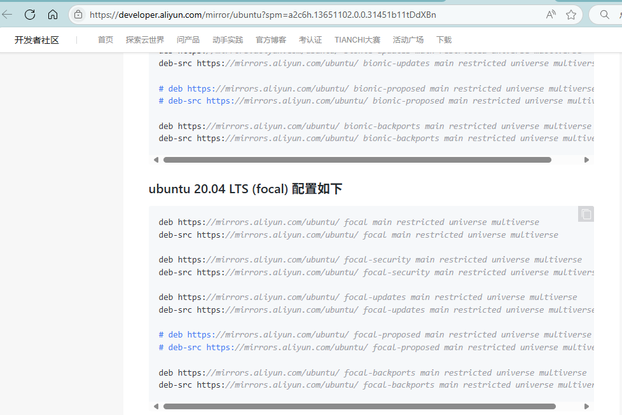View site info via lock icon
This screenshot has height=415, width=622.
(x=78, y=15)
